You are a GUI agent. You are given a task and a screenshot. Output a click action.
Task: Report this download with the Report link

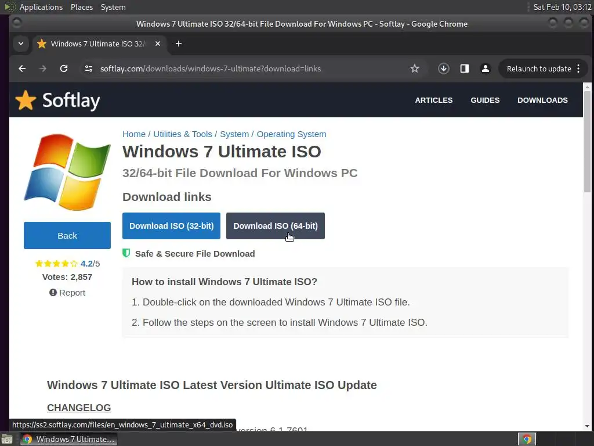[x=67, y=293]
